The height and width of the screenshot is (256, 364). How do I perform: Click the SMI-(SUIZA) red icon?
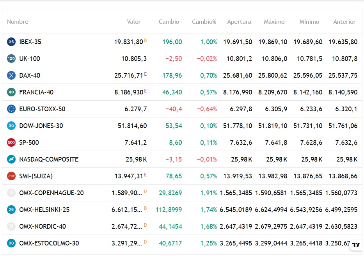click(11, 176)
